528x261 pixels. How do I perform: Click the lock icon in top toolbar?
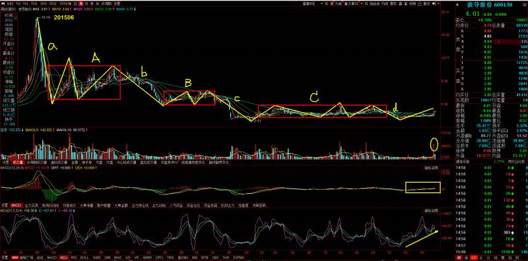tap(419, 4)
